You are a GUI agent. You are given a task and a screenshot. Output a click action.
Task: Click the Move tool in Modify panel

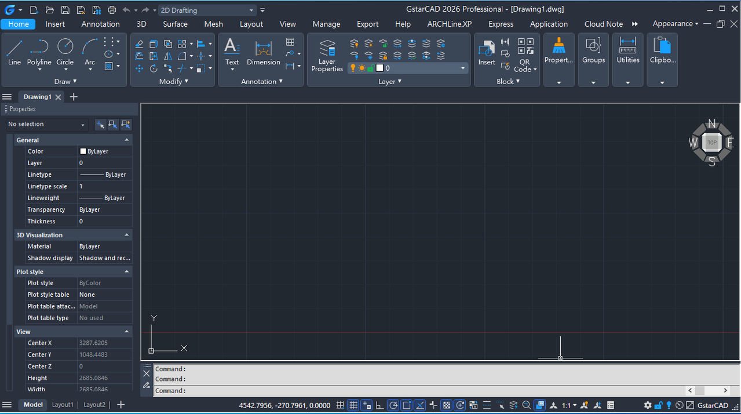click(139, 68)
